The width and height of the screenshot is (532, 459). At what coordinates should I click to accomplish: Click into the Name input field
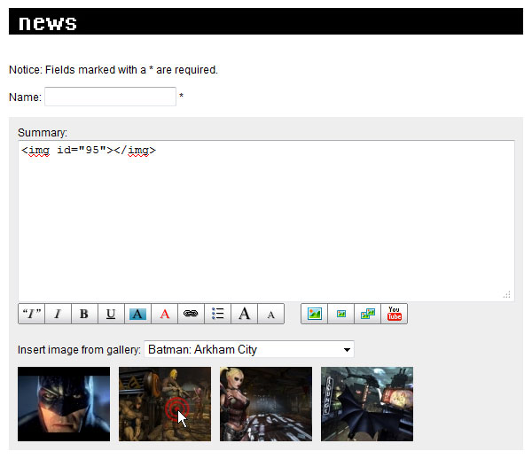110,97
